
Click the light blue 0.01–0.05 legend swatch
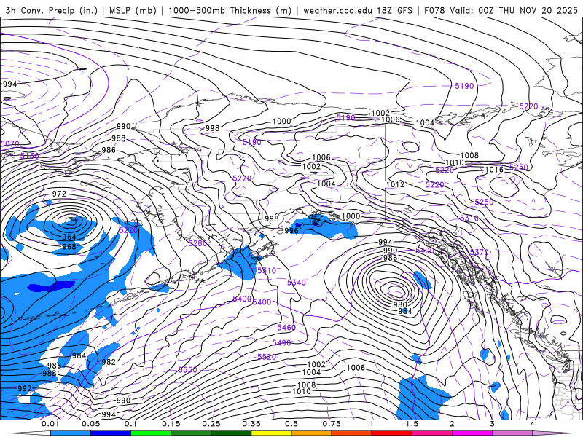tap(71, 433)
